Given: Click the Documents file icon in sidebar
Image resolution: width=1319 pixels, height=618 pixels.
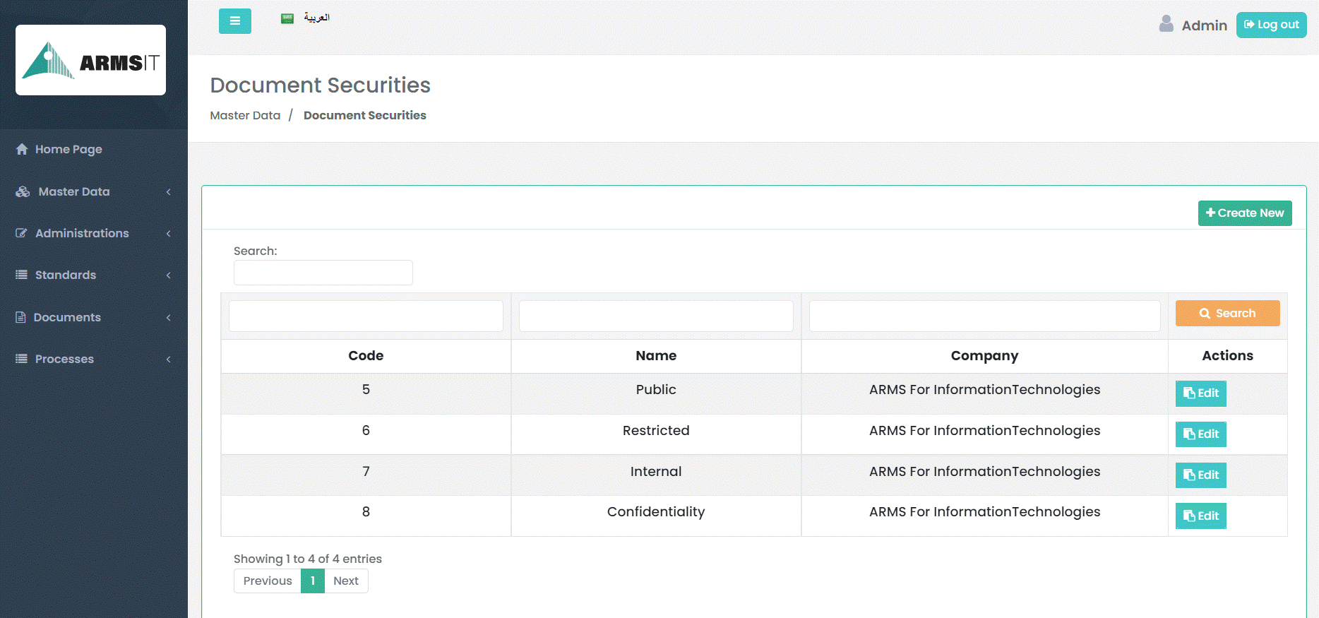Looking at the screenshot, I should pos(21,317).
